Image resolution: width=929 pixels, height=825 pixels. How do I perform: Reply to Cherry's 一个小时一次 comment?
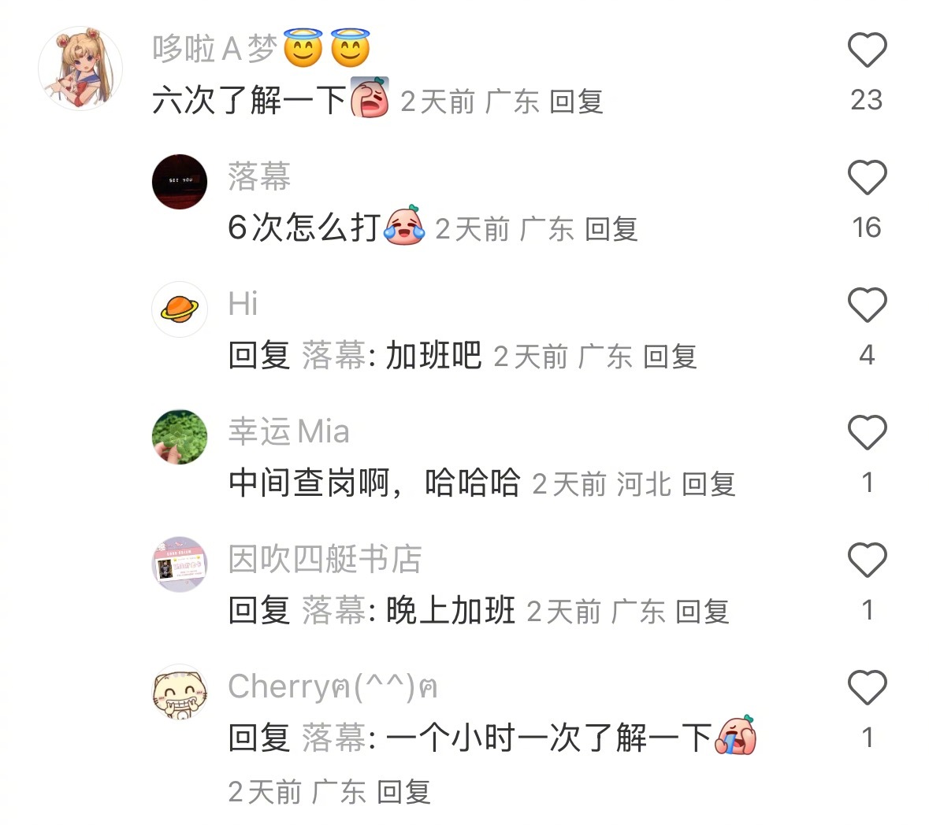coord(403,793)
